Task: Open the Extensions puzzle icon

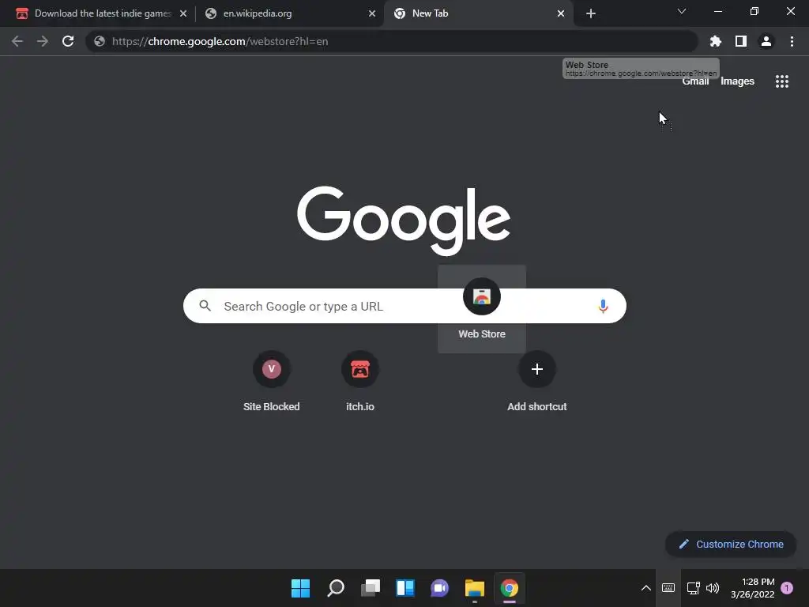Action: pos(716,41)
